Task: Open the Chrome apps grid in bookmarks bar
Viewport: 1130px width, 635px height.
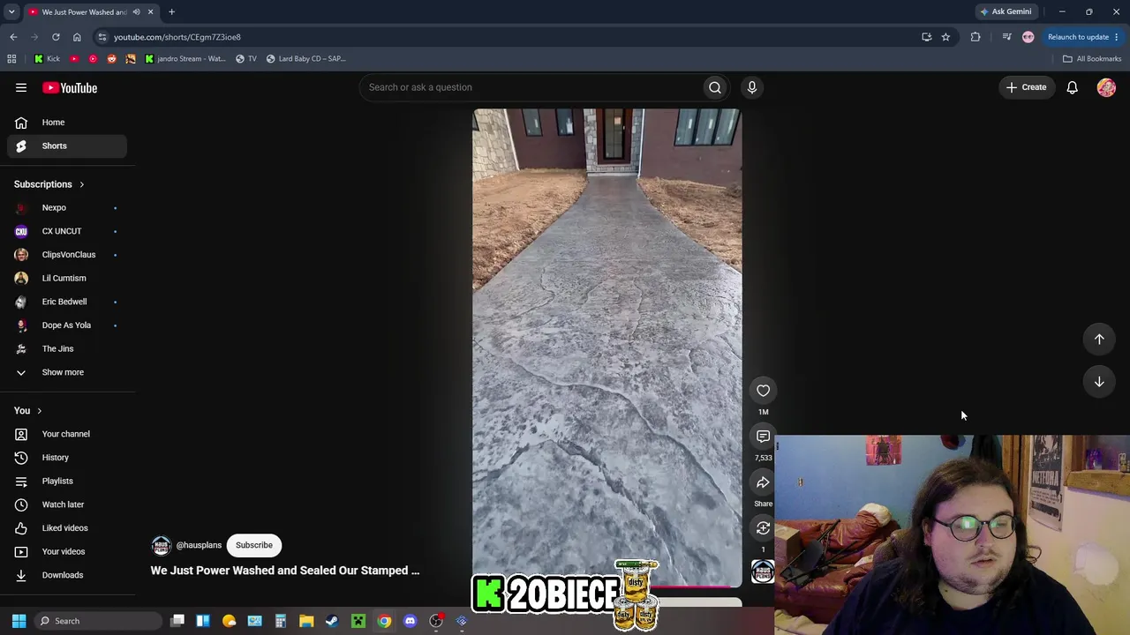Action: point(11,59)
